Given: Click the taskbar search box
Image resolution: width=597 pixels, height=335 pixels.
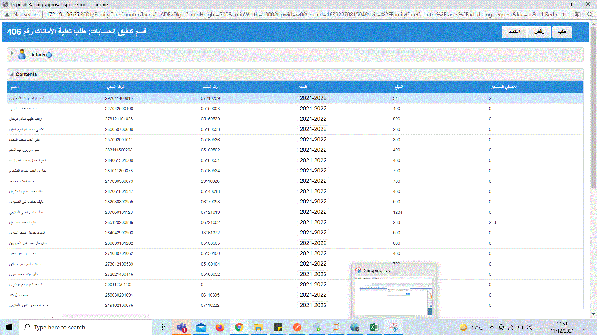Looking at the screenshot, I should click(86, 327).
